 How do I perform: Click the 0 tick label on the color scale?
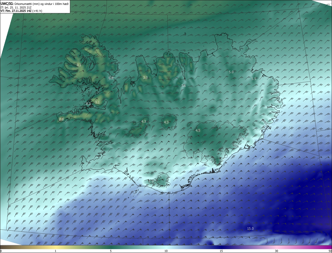(1, 251)
